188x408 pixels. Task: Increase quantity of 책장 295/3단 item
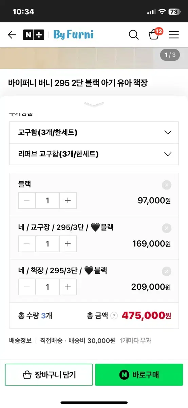tap(68, 287)
